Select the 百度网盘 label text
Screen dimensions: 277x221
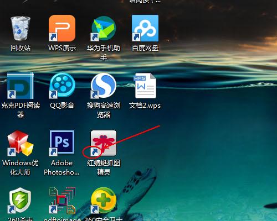click(145, 48)
